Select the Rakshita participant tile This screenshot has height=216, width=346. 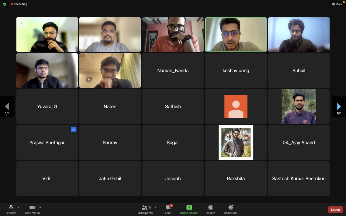[236, 179]
